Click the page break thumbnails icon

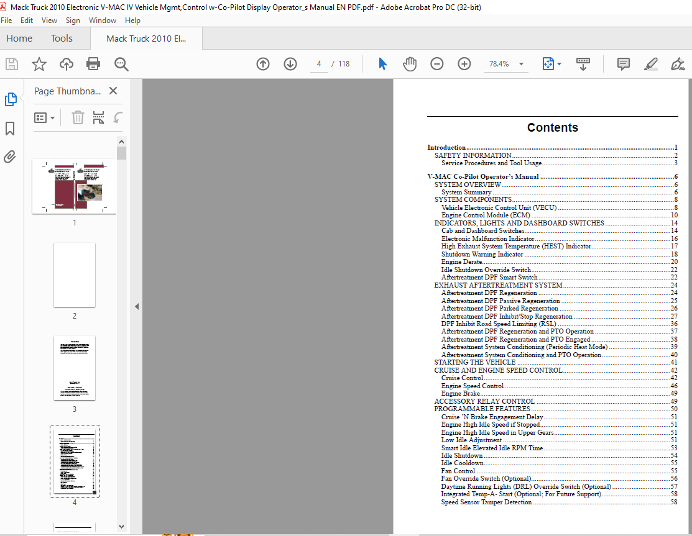(x=98, y=117)
